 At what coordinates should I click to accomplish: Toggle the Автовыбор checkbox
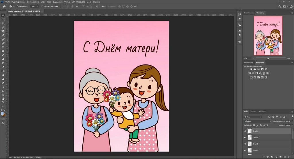pos(18,6)
